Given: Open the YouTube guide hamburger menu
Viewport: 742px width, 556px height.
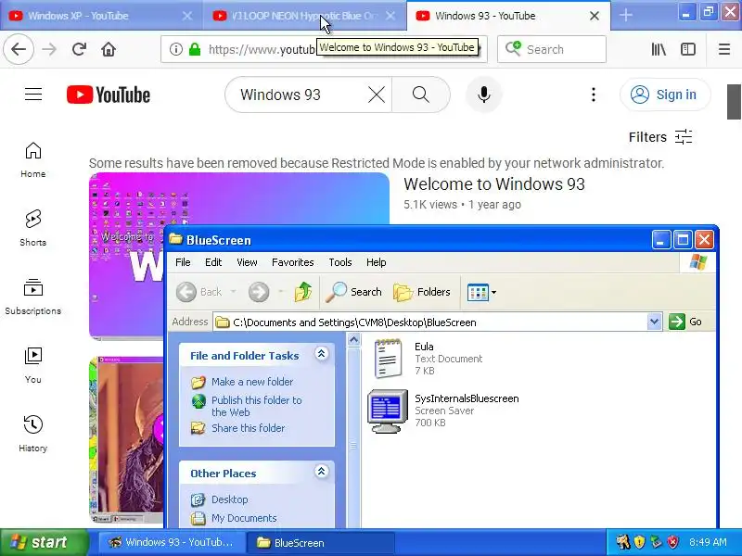Looking at the screenshot, I should (33, 95).
